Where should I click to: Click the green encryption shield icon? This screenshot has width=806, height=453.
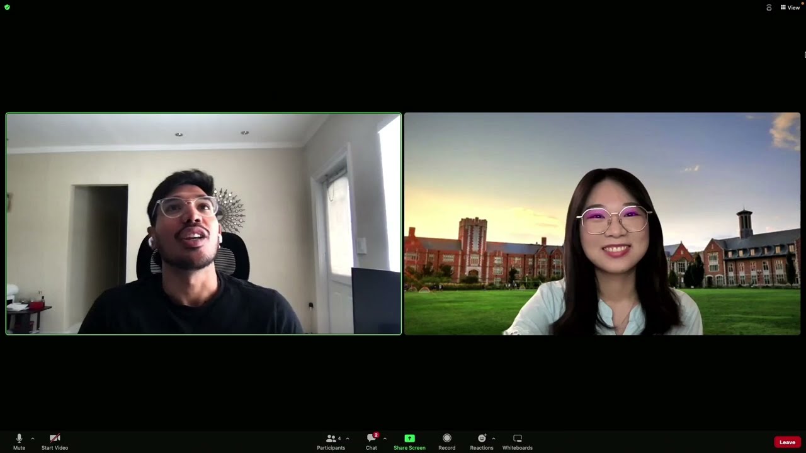[x=7, y=8]
